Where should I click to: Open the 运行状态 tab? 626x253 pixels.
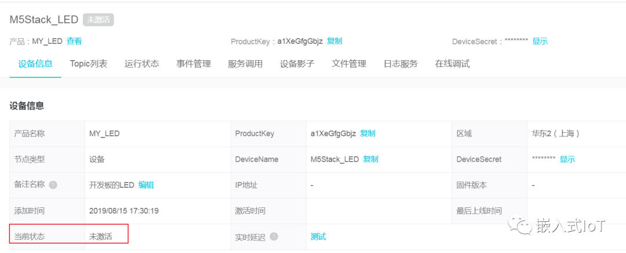coord(142,64)
